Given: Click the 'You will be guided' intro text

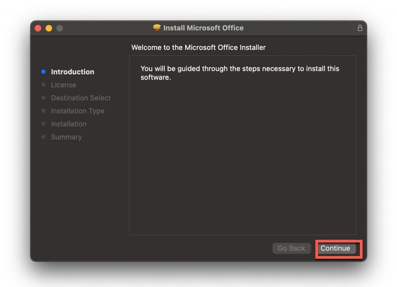Looking at the screenshot, I should [x=240, y=73].
